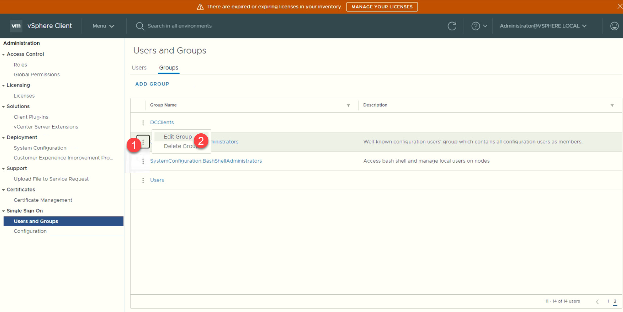Screen dimensions: 623x312
Task: Filter the Group Name column
Action: tap(348, 105)
